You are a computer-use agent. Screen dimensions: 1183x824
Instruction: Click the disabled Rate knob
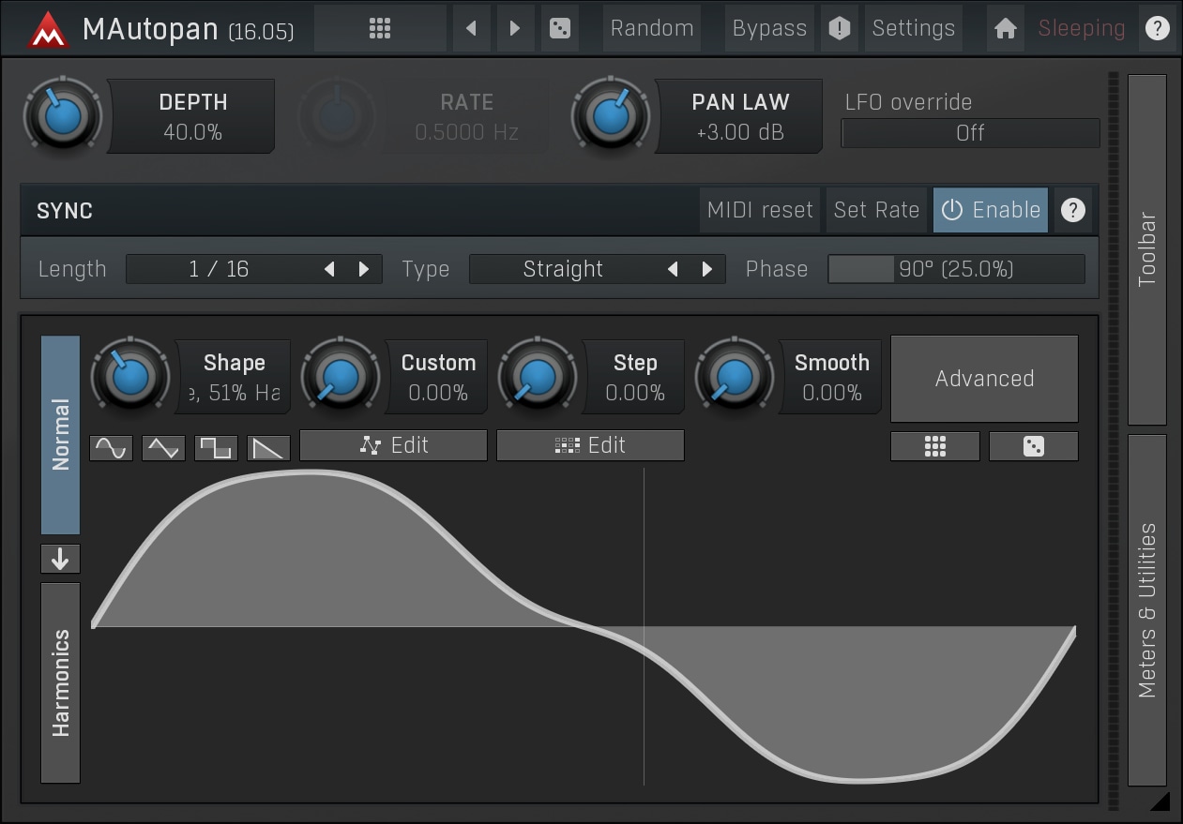[337, 116]
